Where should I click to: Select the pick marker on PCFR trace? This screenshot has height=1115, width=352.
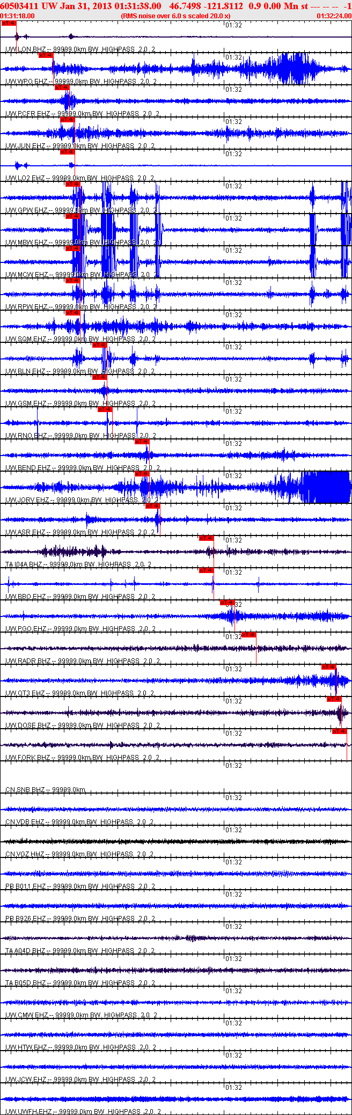[62, 87]
